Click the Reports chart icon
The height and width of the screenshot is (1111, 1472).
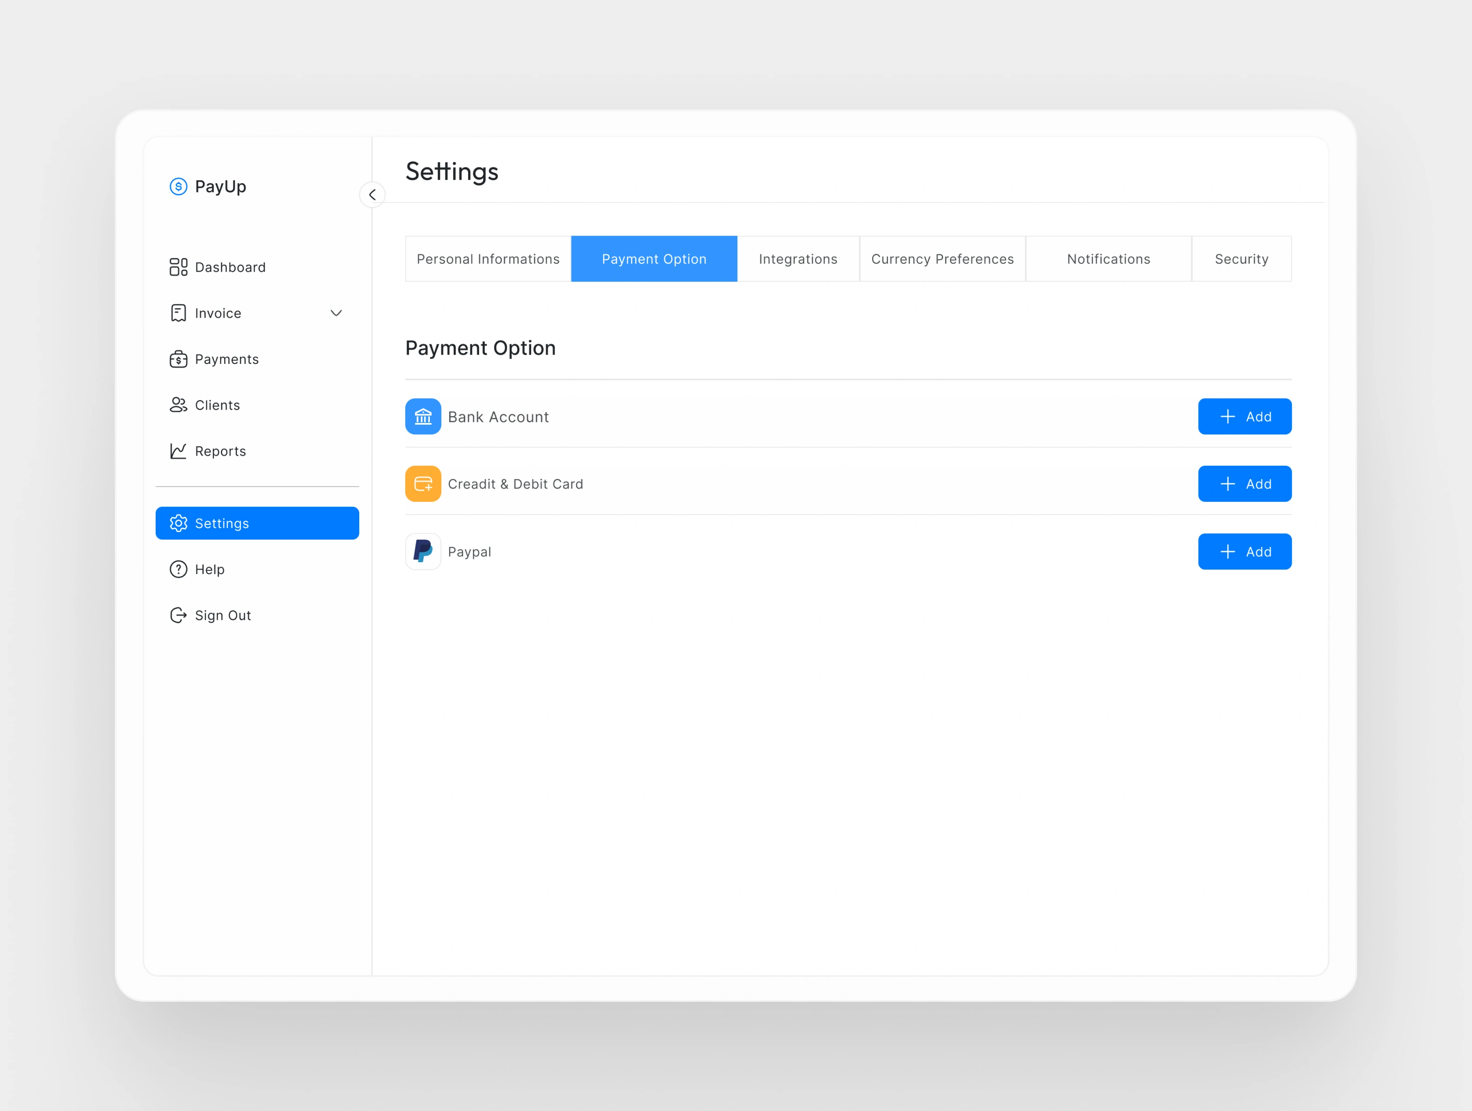click(178, 452)
